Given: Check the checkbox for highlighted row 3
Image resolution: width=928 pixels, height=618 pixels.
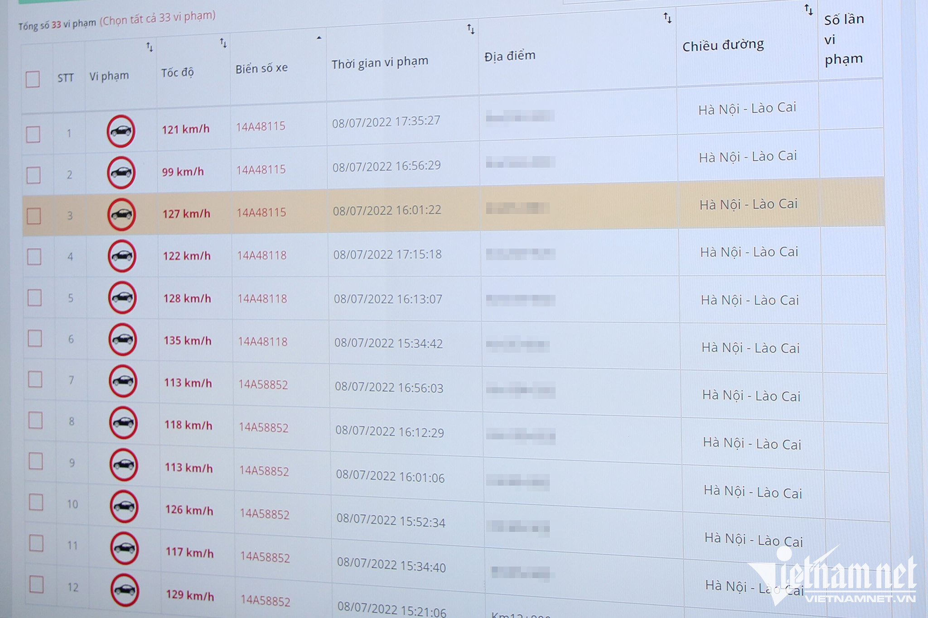Looking at the screenshot, I should point(34,216).
